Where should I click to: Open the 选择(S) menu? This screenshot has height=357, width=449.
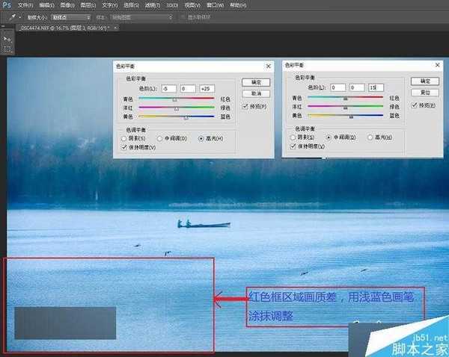click(131, 5)
